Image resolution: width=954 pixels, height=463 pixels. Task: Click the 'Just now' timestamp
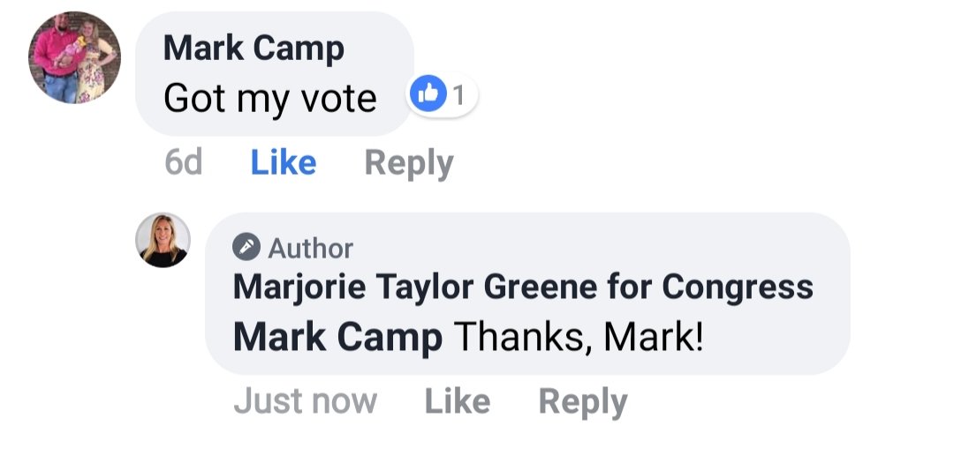click(x=306, y=401)
